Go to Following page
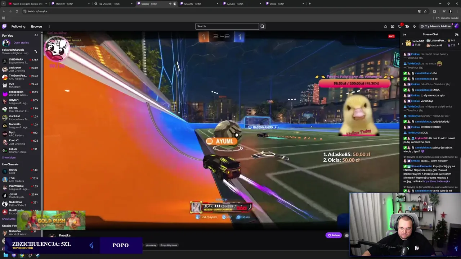The height and width of the screenshot is (259, 461). click(x=18, y=26)
